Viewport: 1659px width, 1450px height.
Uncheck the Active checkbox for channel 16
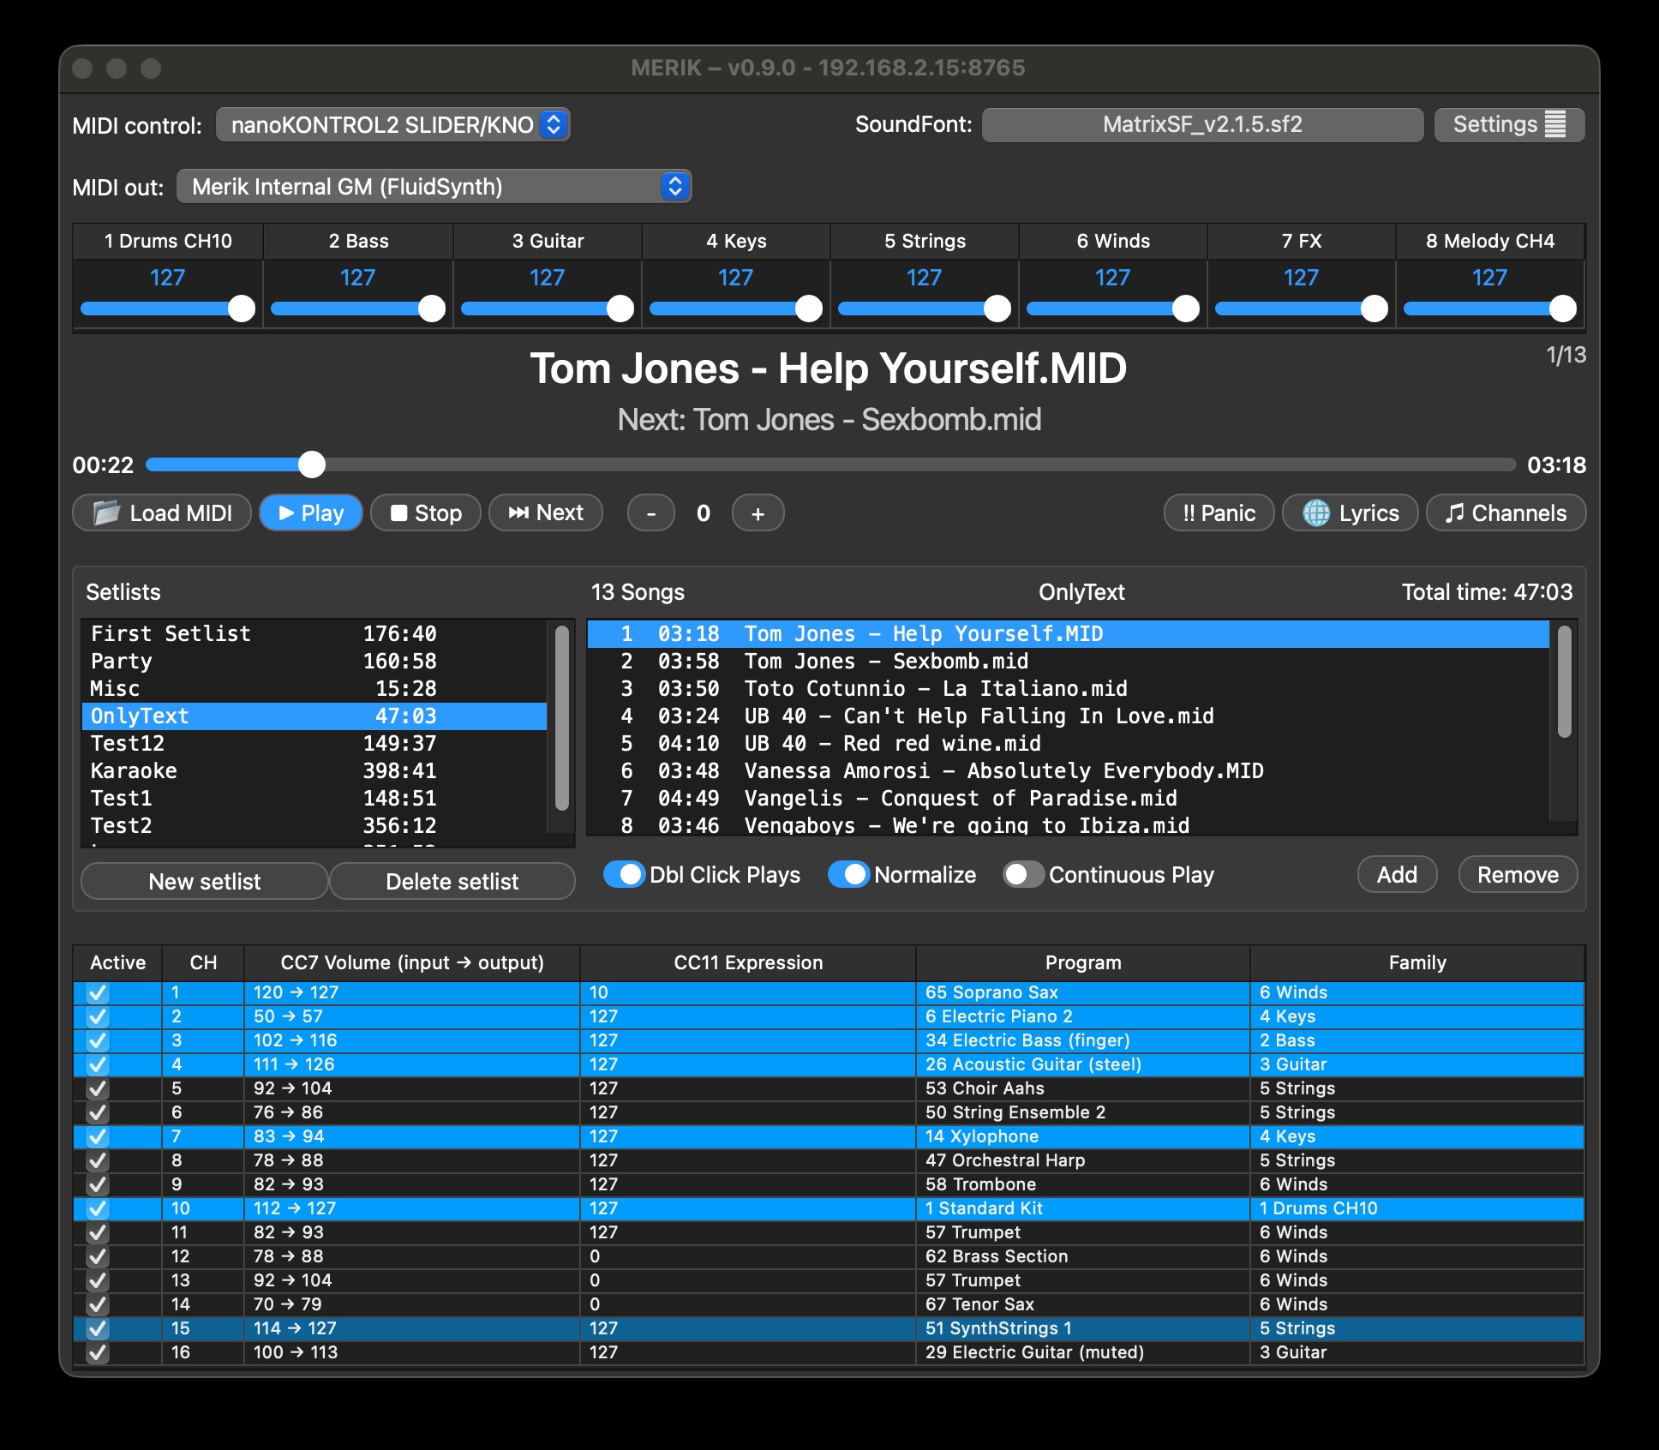97,1352
